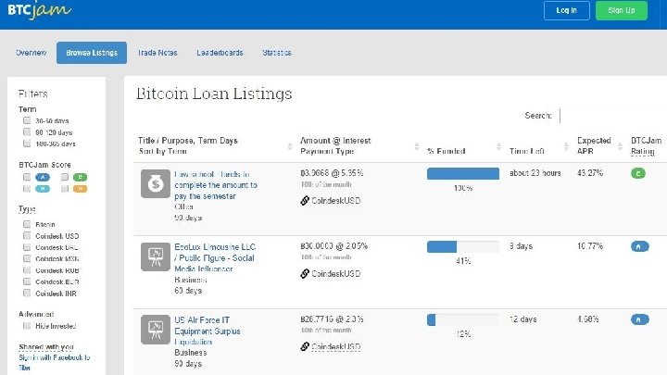This screenshot has height=375, width=667.
Task: Check the 30-60 days term filter
Action: [x=27, y=120]
